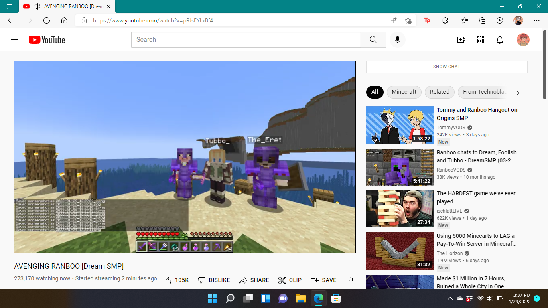
Task: Open Widgets from taskbar
Action: point(266,298)
